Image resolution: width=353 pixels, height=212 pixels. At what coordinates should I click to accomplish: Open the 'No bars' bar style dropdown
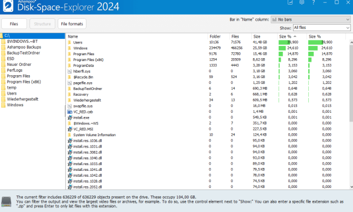pyautogui.click(x=311, y=19)
